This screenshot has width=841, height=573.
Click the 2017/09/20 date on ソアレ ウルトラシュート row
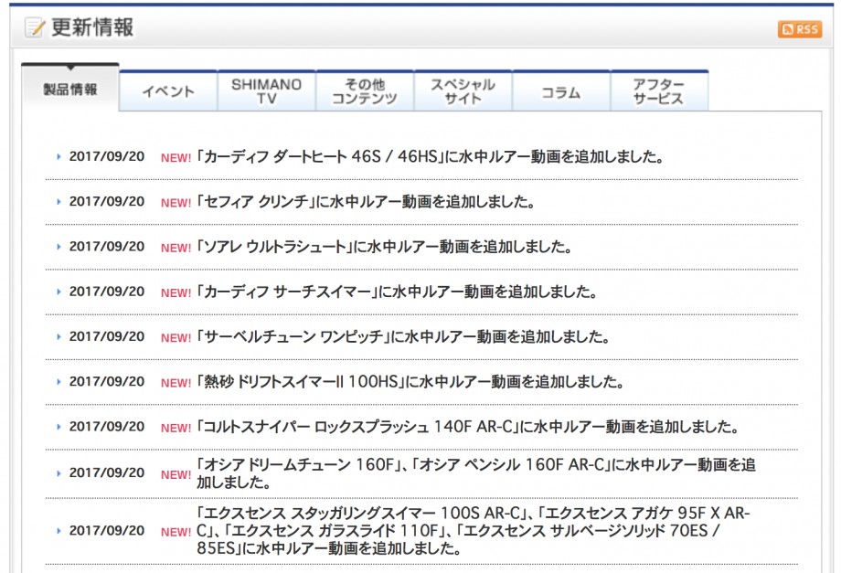pyautogui.click(x=107, y=247)
